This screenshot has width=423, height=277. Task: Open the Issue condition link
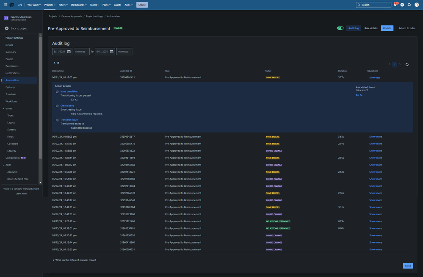[69, 91]
